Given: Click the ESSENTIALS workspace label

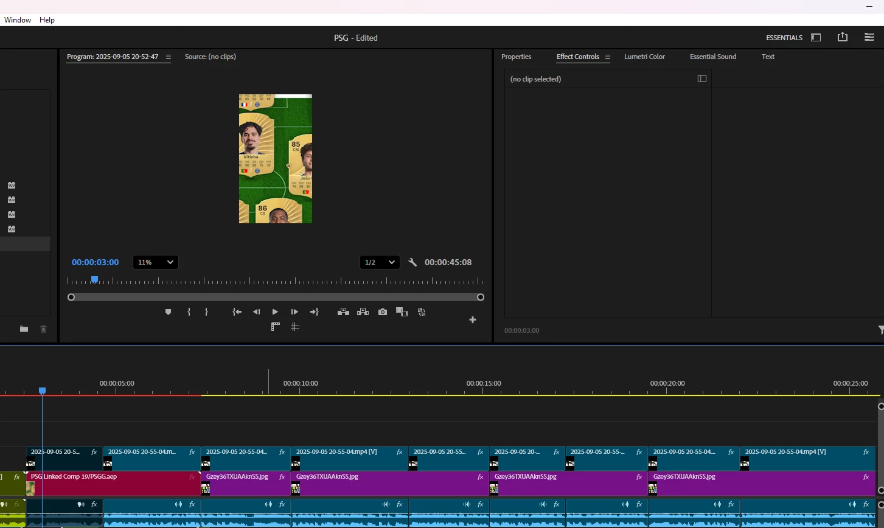Looking at the screenshot, I should pos(784,38).
